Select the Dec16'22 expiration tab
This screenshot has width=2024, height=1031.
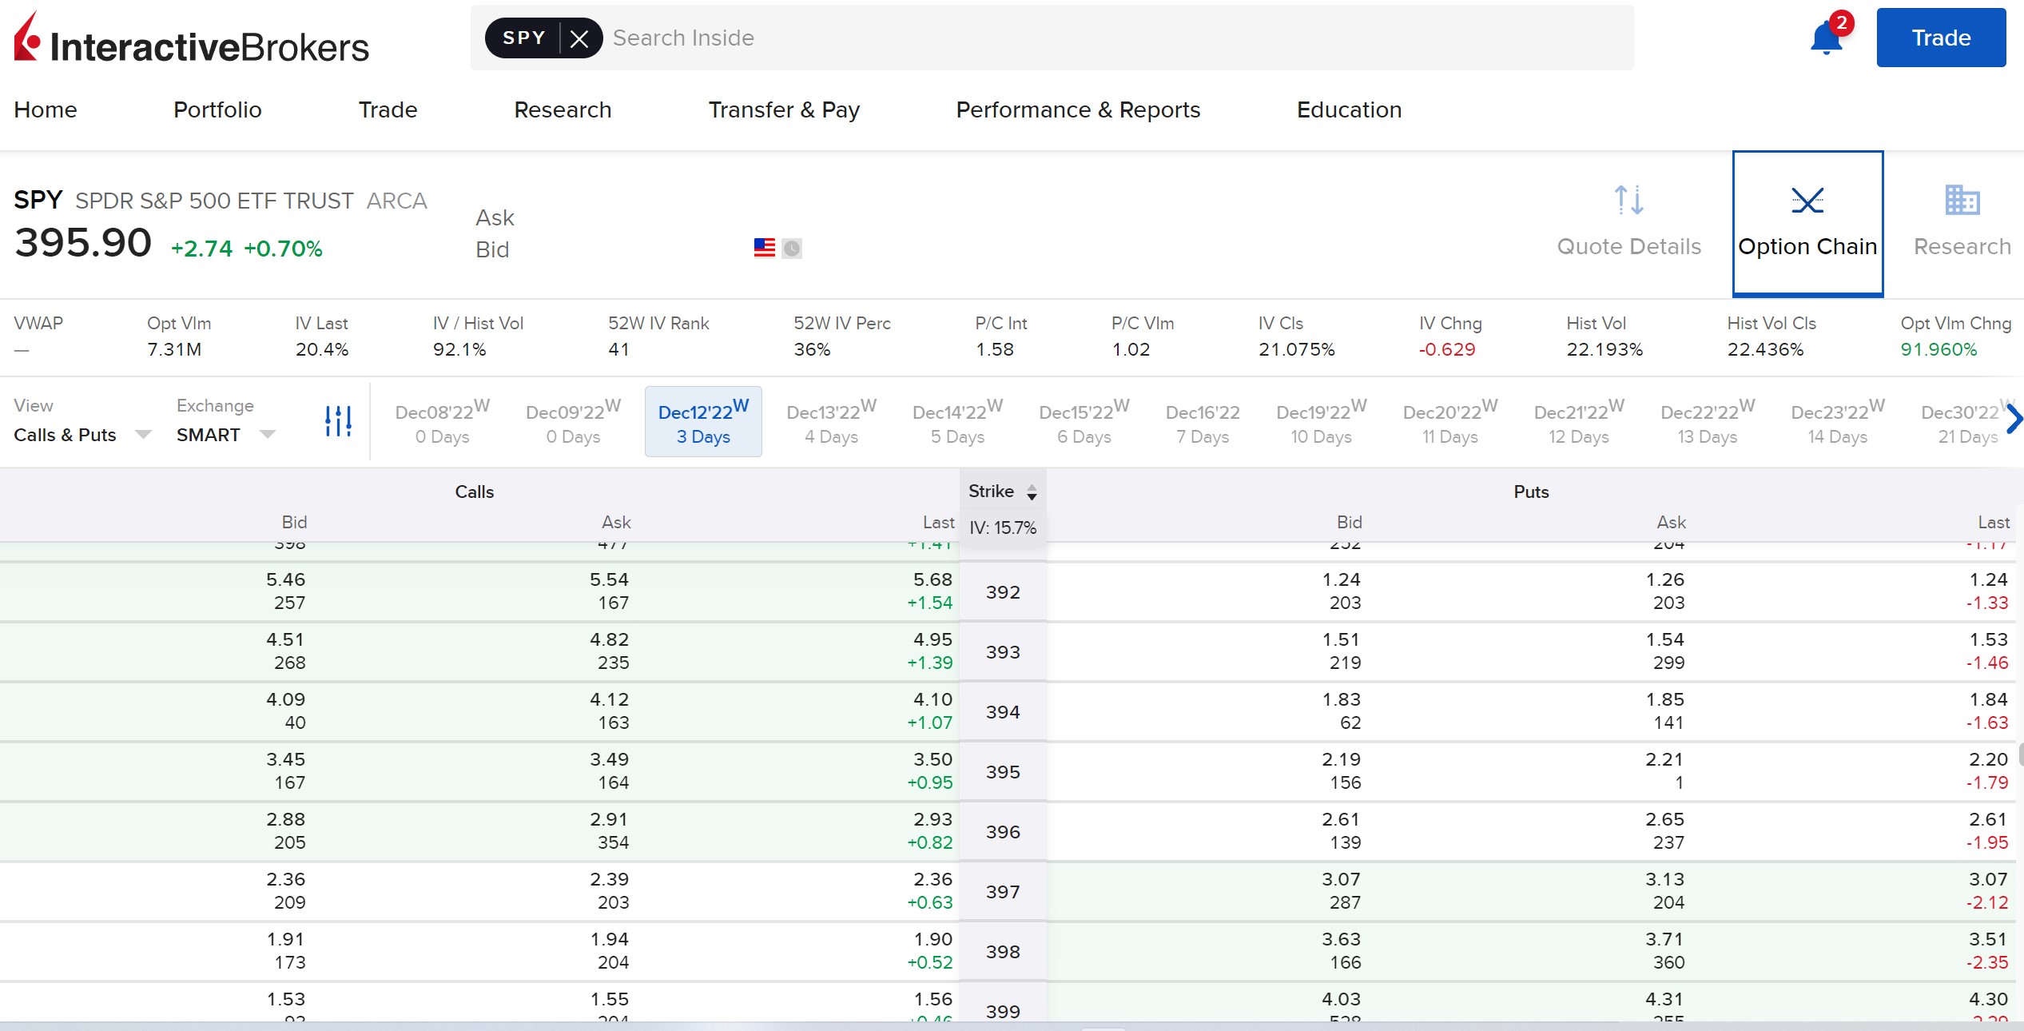click(x=1202, y=423)
